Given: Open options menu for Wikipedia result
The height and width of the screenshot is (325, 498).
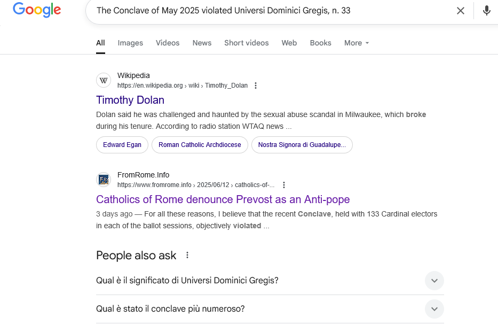Looking at the screenshot, I should [256, 86].
